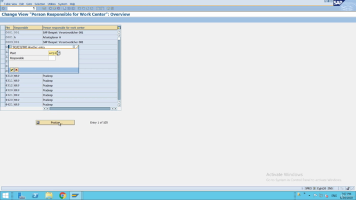Open Chrome from the Windows taskbar
Viewport: 356px width, 200px height.
pyautogui.click(x=62, y=196)
